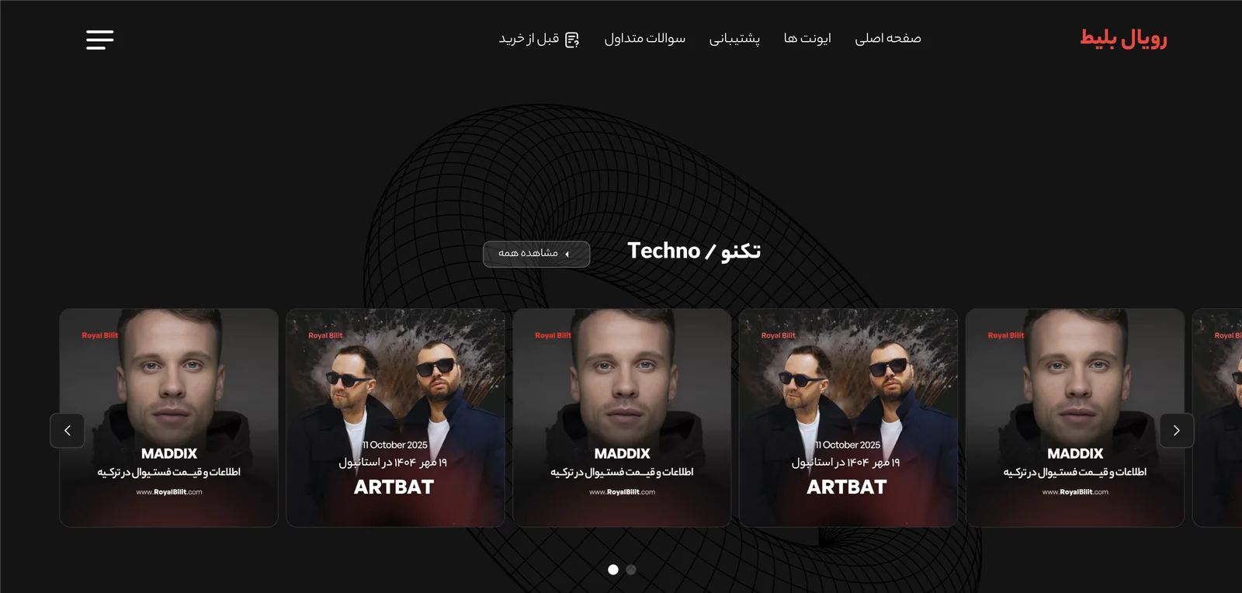Viewport: 1242px width, 593px height.
Task: Click مشاهده همه button
Action: pyautogui.click(x=536, y=254)
